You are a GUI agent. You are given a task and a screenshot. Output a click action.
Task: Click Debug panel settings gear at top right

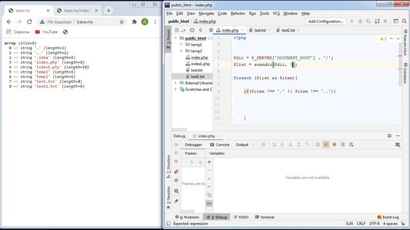pos(389,136)
